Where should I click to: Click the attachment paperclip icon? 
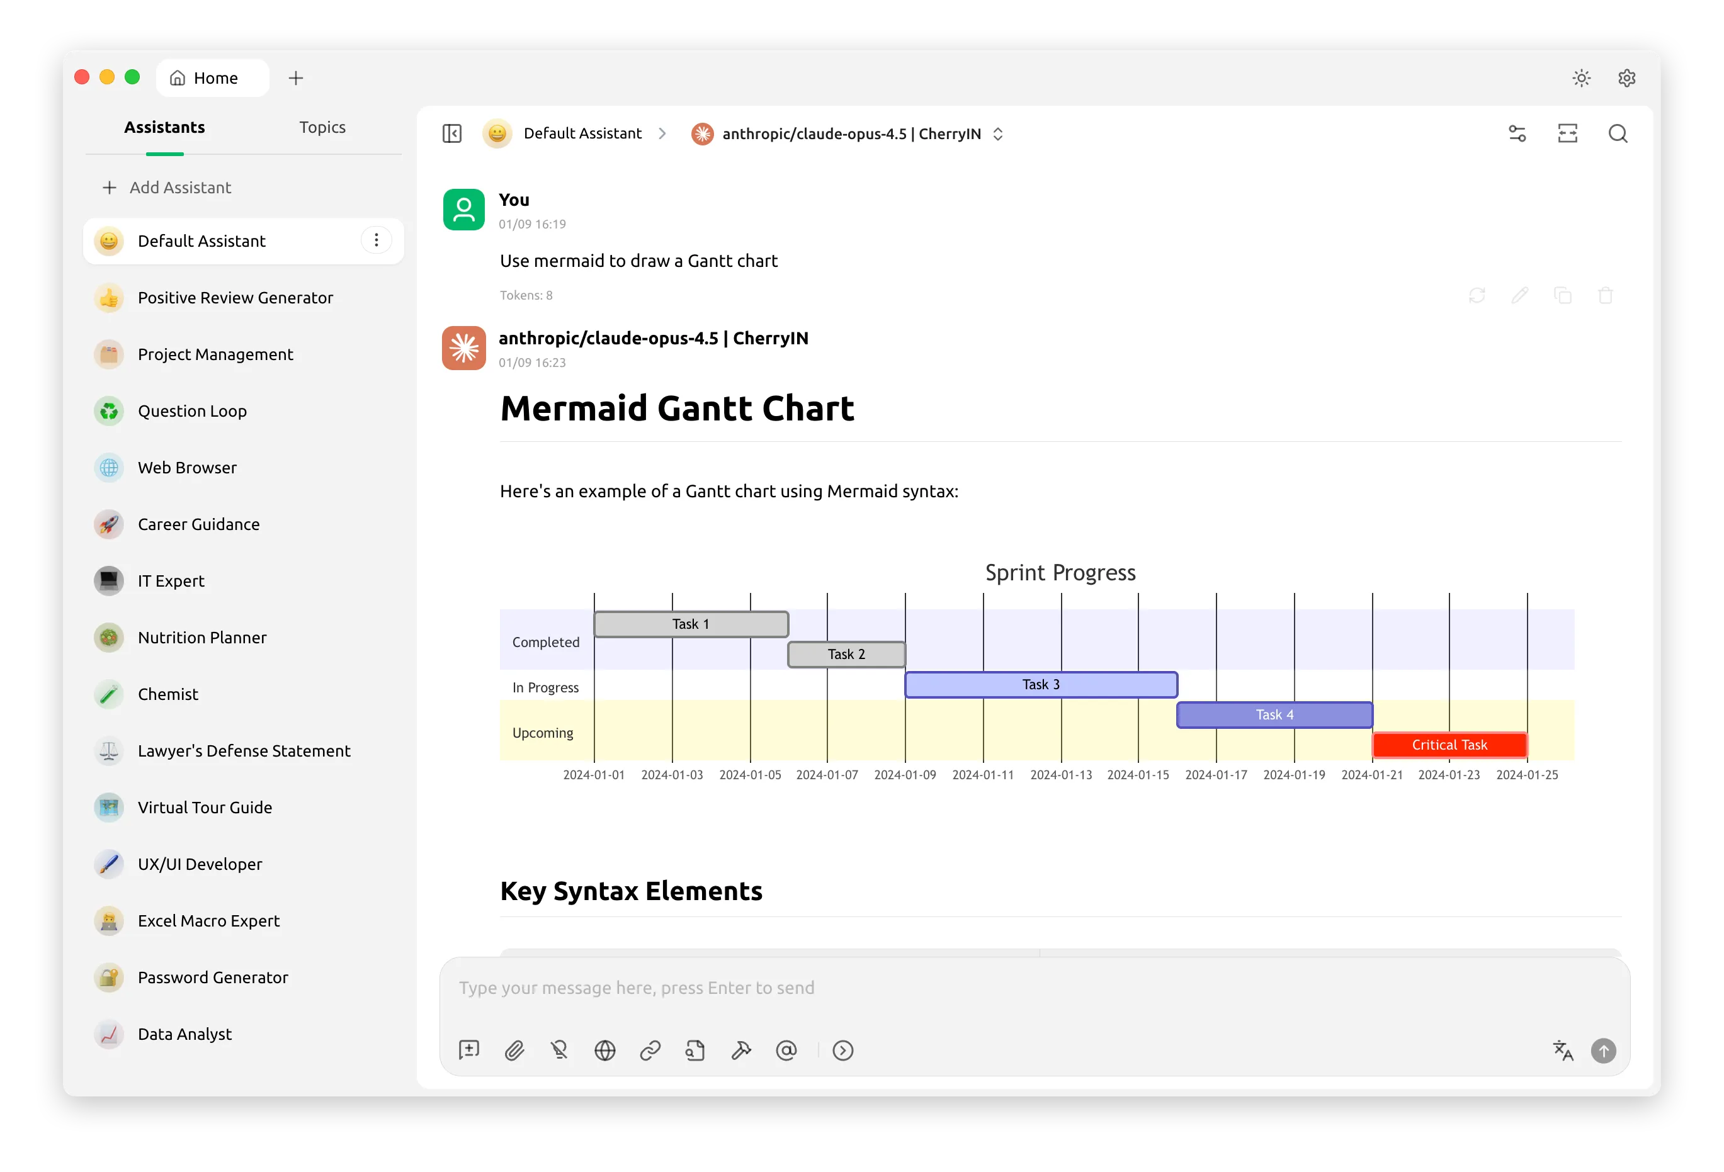(x=514, y=1051)
